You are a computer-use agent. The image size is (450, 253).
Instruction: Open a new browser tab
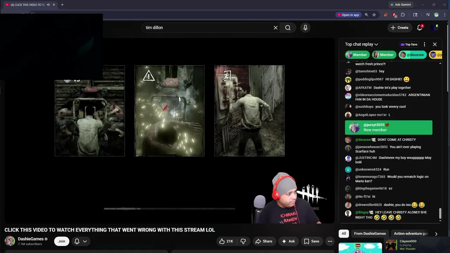point(62,5)
